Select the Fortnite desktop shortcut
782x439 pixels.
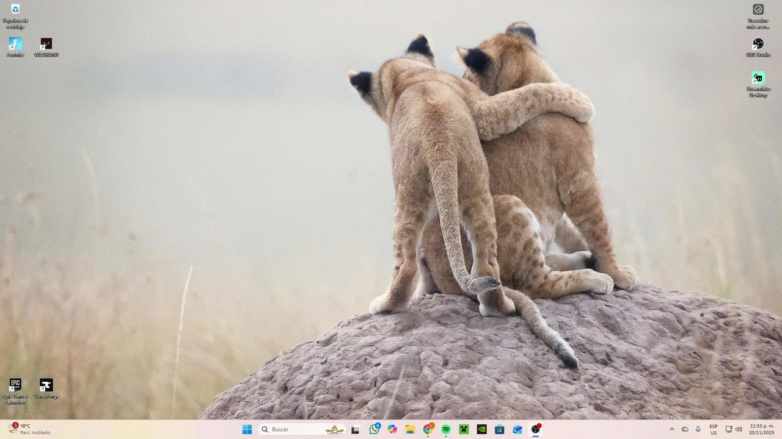pyautogui.click(x=15, y=47)
